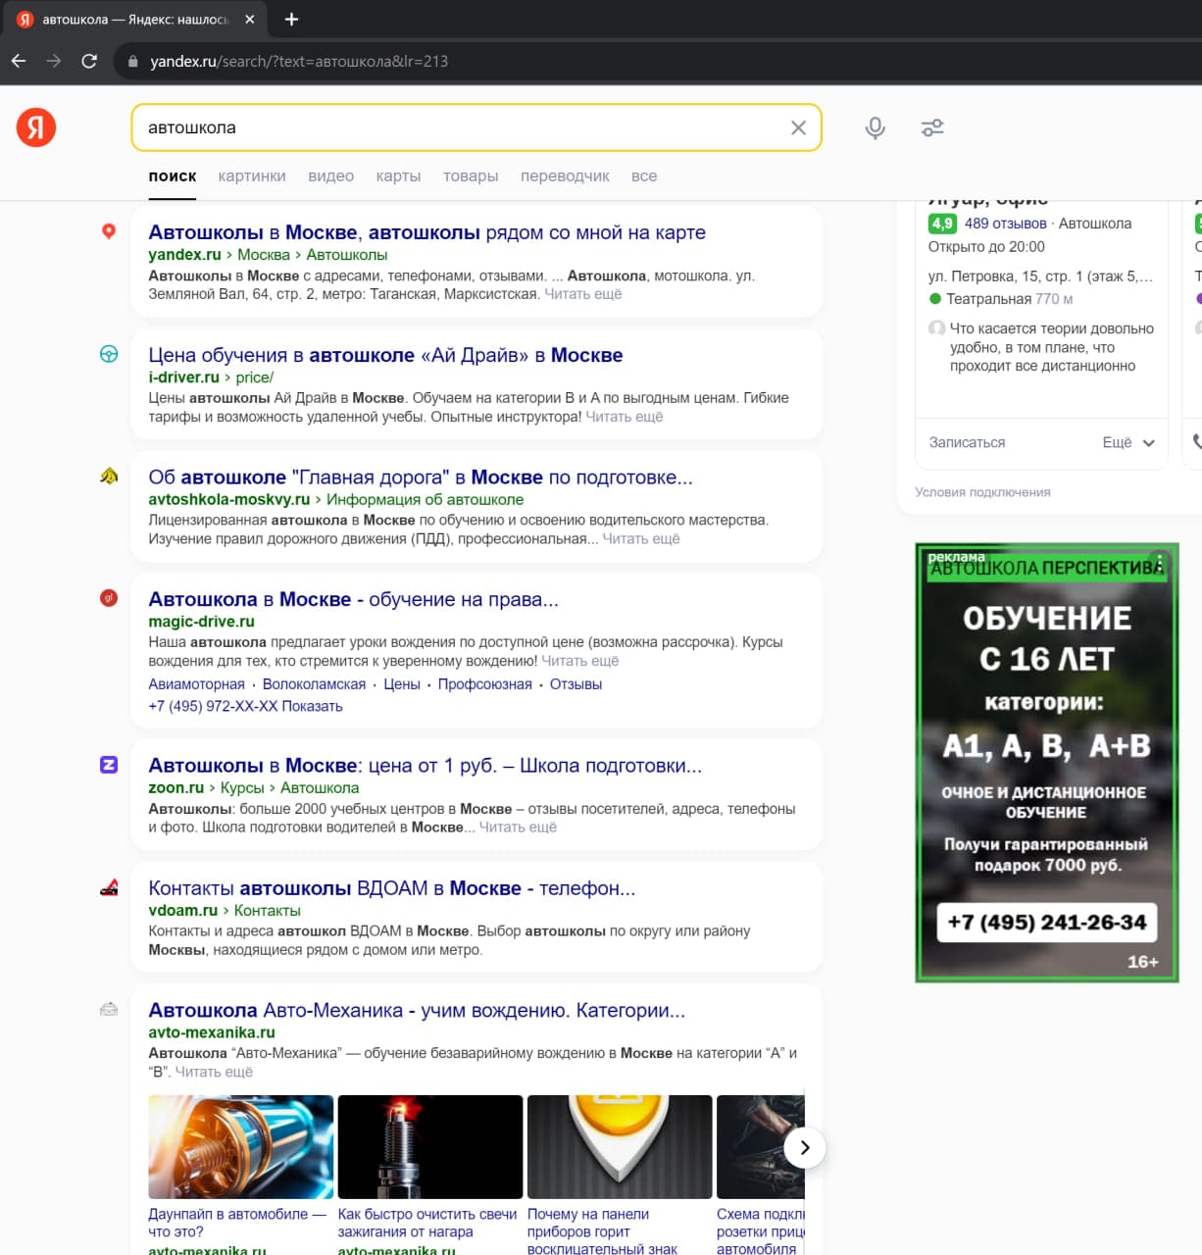
Task: Click Почему на панели приборов article link
Action: [x=602, y=1231]
